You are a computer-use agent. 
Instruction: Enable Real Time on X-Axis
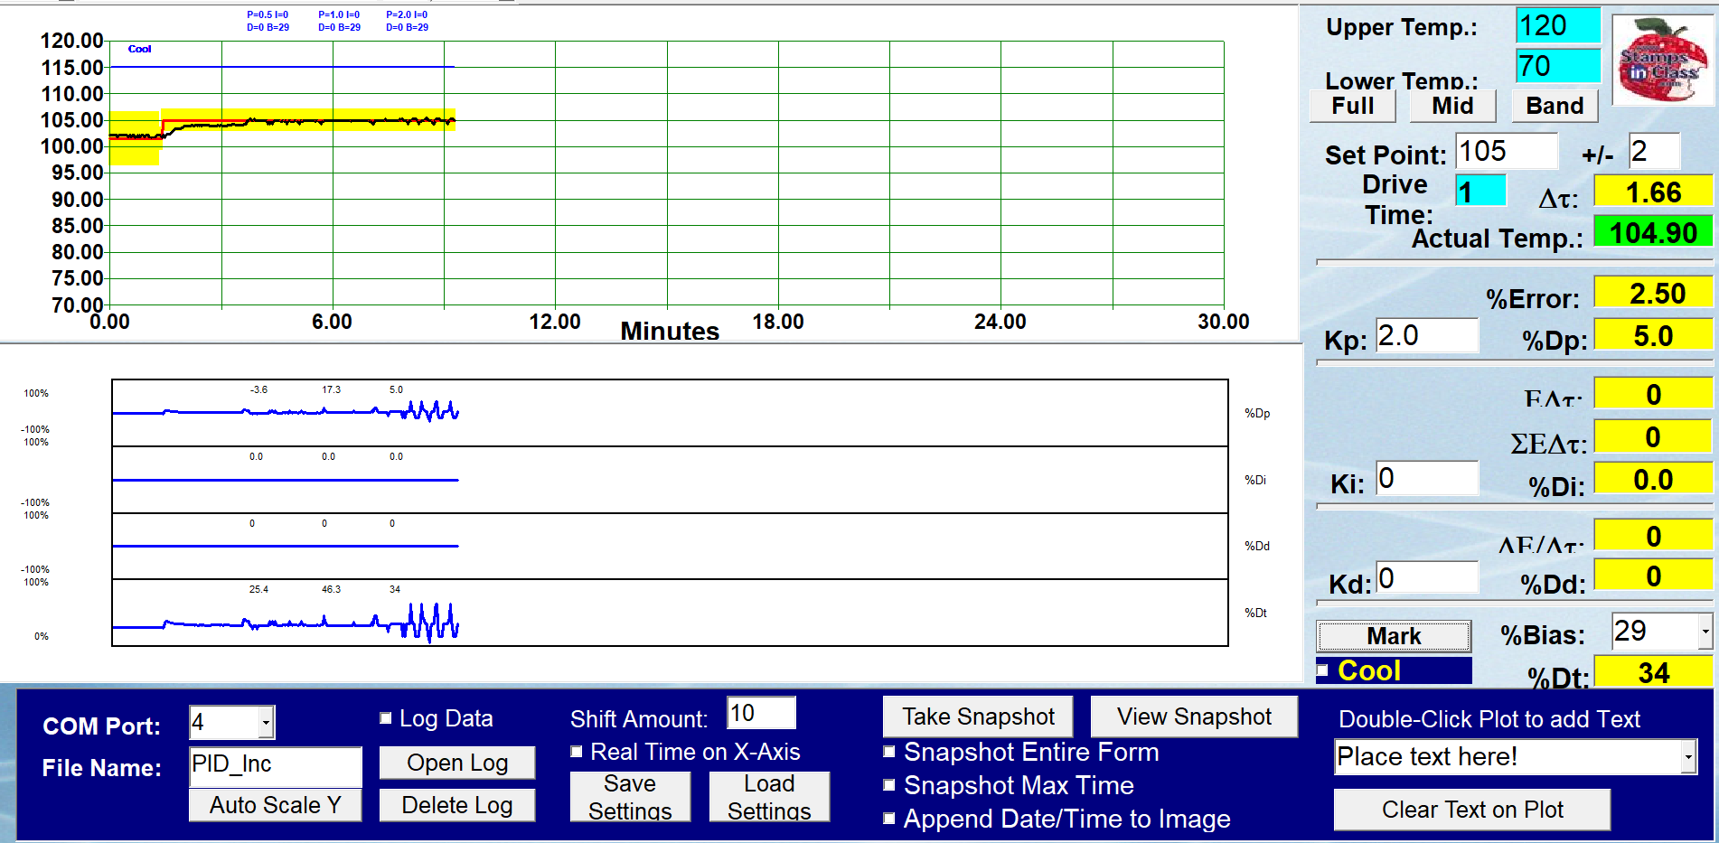577,752
